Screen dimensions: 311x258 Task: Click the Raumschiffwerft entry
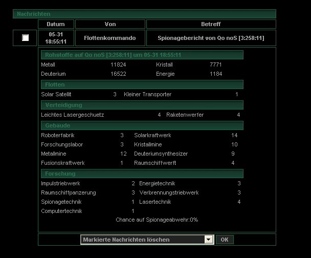click(x=155, y=163)
